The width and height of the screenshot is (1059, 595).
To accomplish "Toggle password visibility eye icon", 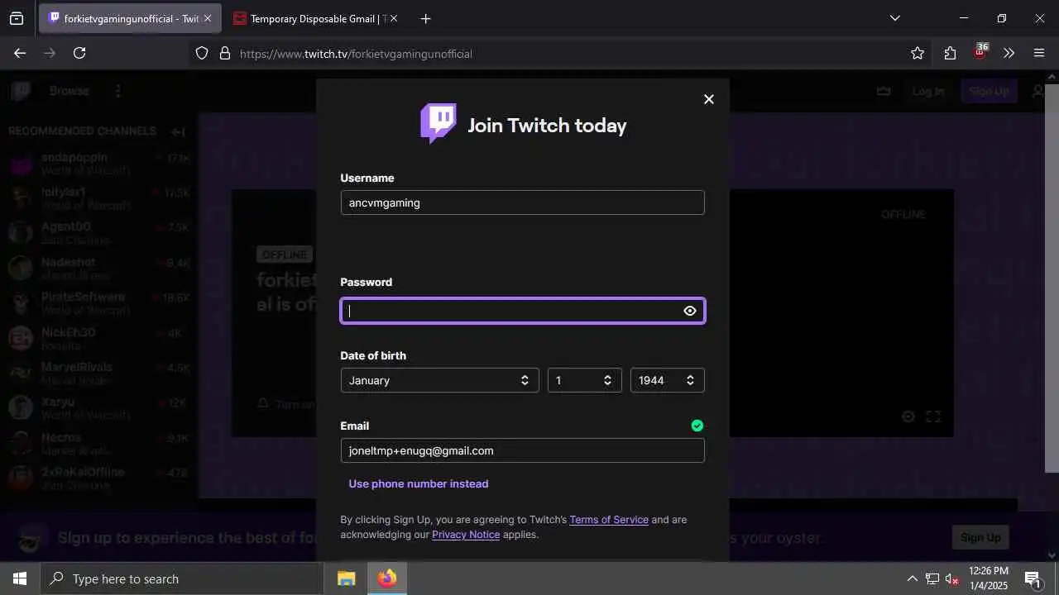I will [x=690, y=311].
